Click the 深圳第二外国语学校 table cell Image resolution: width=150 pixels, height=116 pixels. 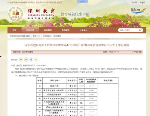[54, 111]
